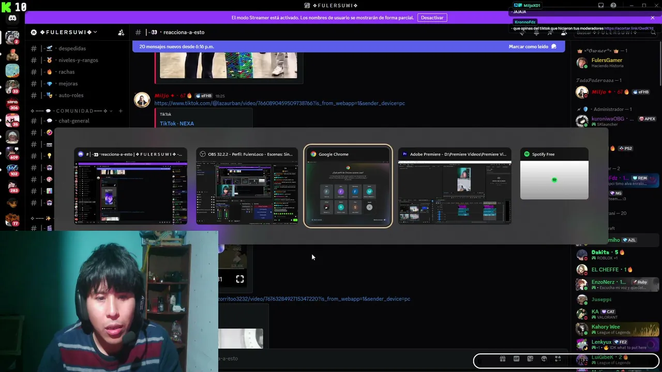This screenshot has height=372, width=662.
Task: Switch to the Spotify Free window thumbnail
Action: click(554, 174)
